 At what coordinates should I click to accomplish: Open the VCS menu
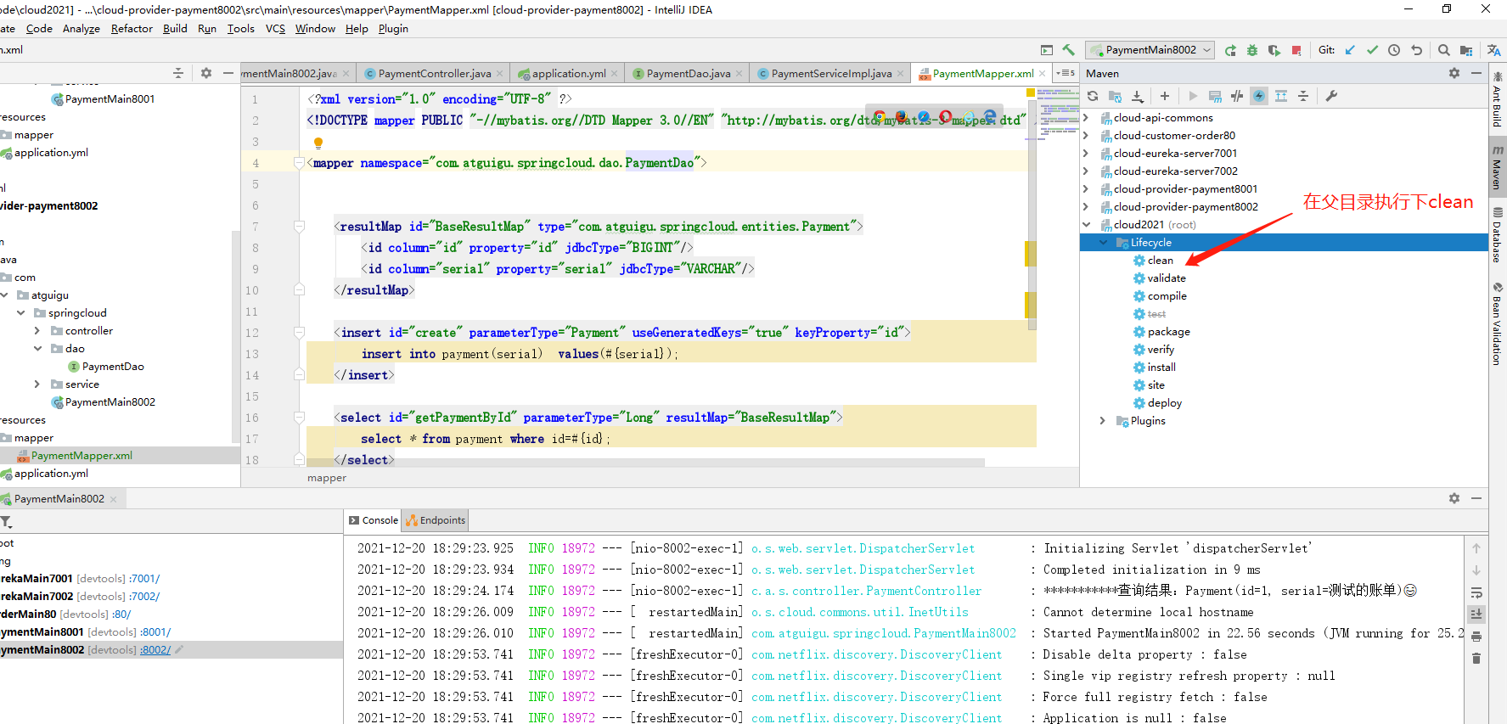pyautogui.click(x=275, y=28)
